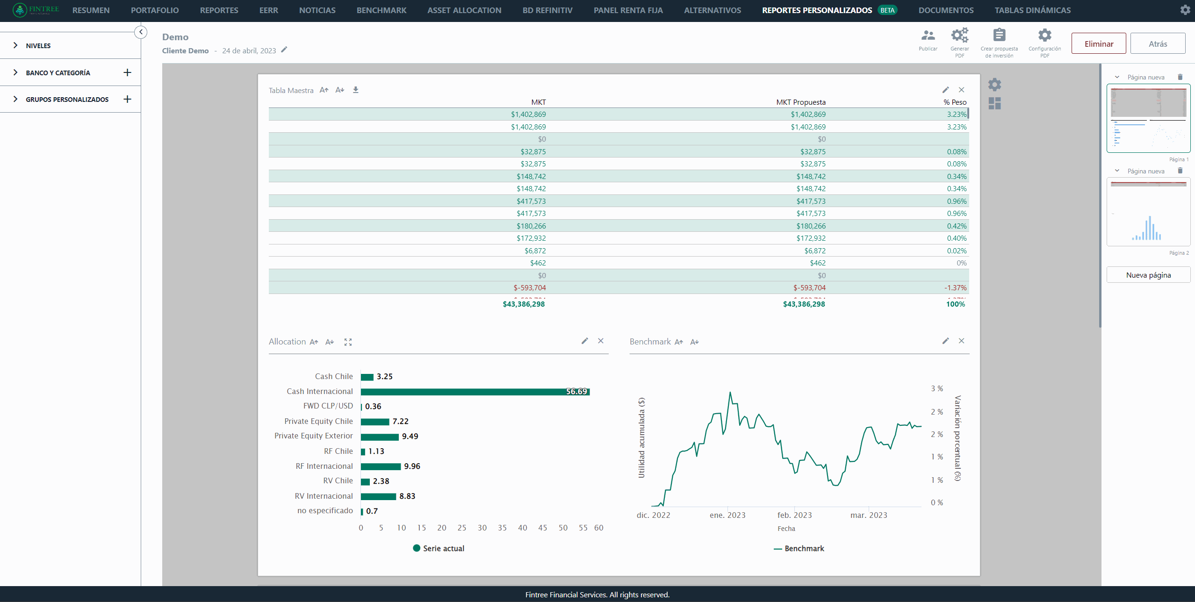The height and width of the screenshot is (602, 1195).
Task: Edit the Benchmark widget with pencil
Action: pos(945,341)
